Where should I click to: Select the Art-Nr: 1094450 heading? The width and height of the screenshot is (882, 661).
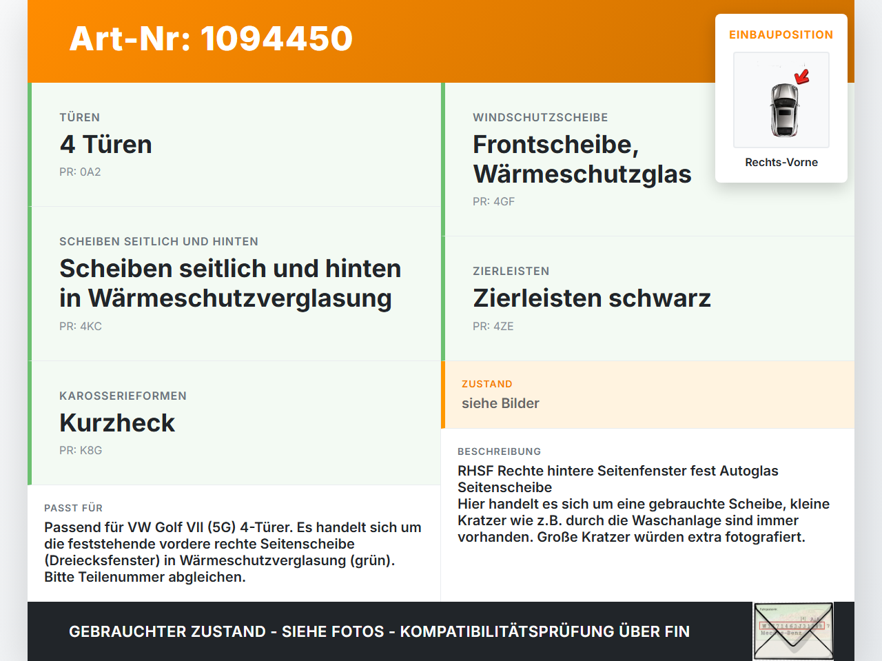click(211, 39)
